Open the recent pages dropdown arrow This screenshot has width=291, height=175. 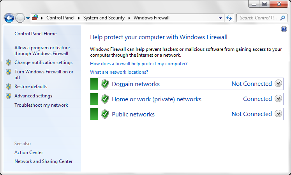pos(28,18)
